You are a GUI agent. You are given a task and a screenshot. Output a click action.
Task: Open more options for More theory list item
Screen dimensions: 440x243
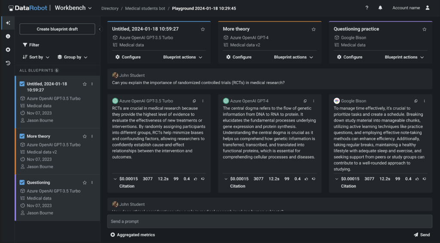pyautogui.click(x=92, y=136)
